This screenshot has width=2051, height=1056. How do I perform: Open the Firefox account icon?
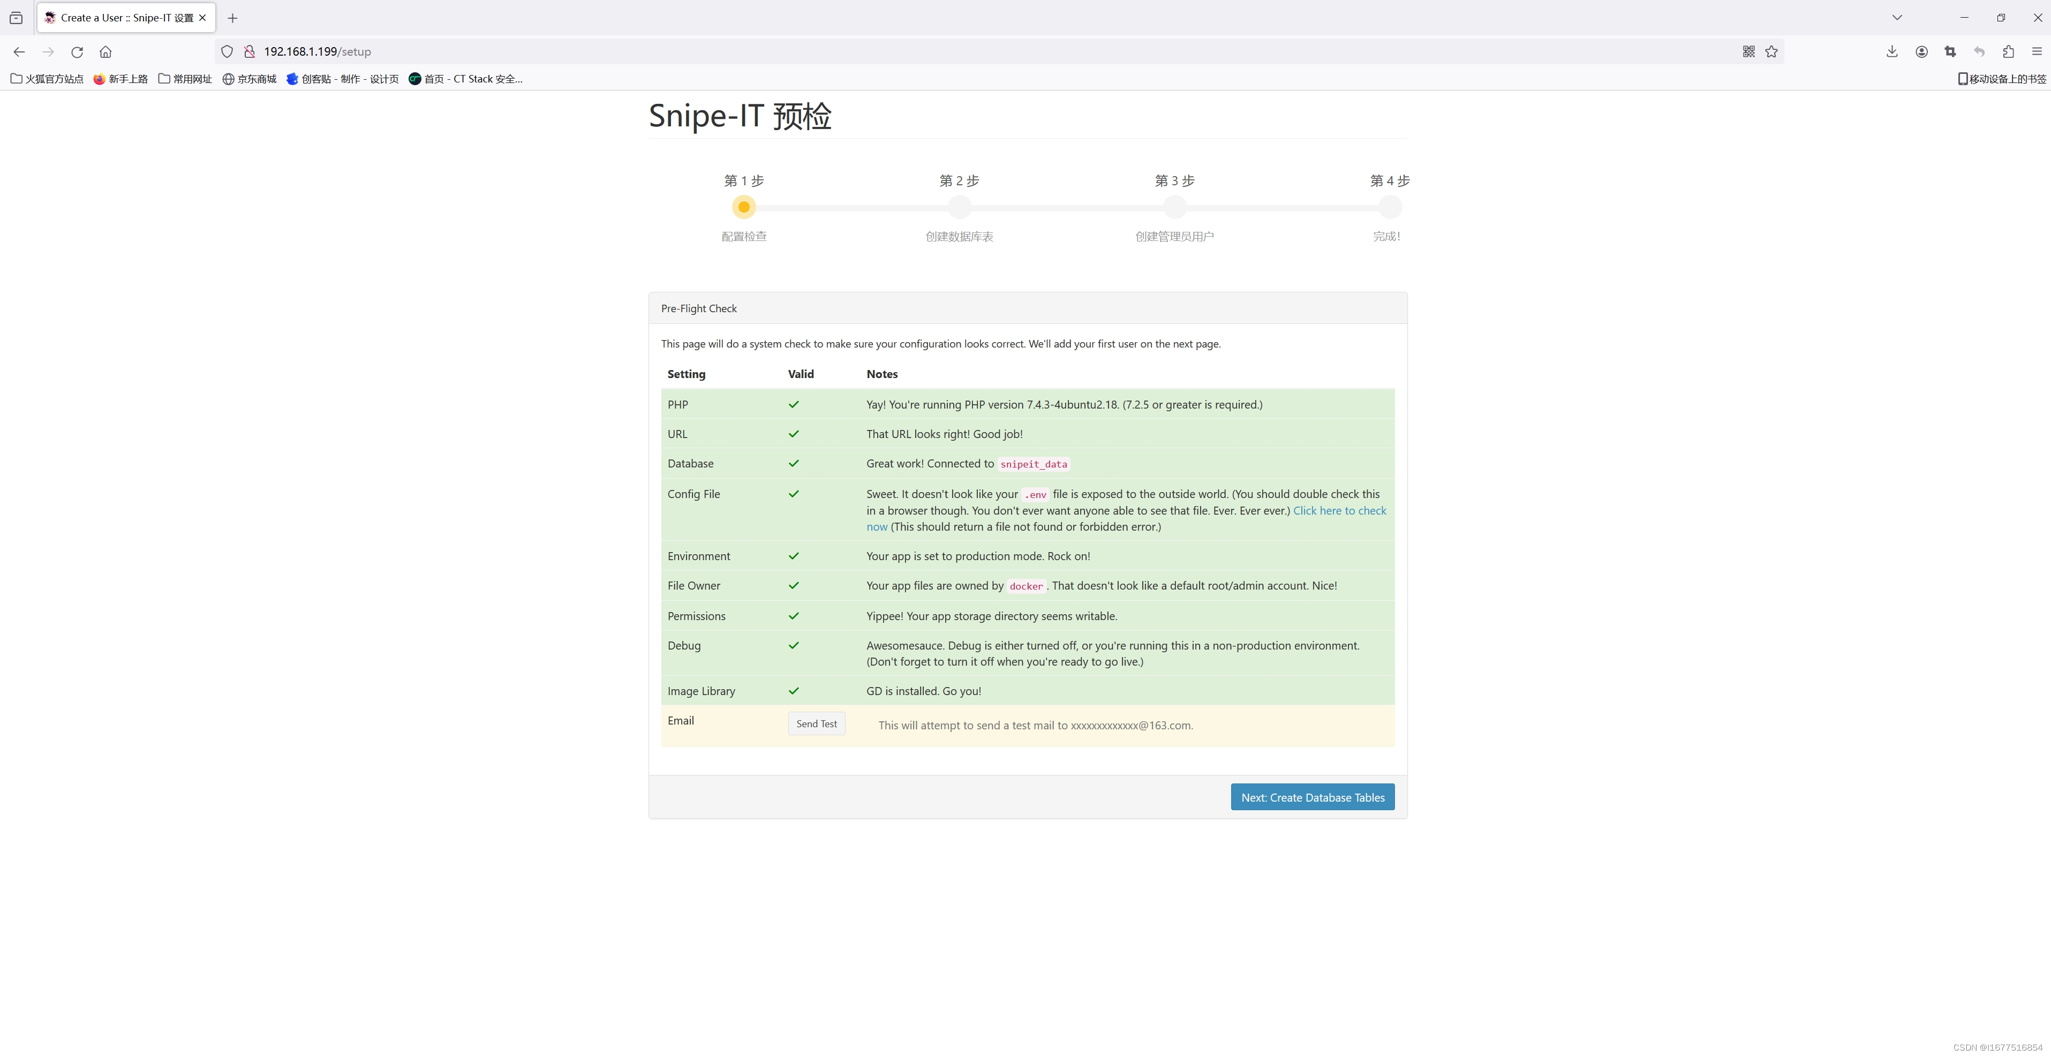coord(1921,52)
